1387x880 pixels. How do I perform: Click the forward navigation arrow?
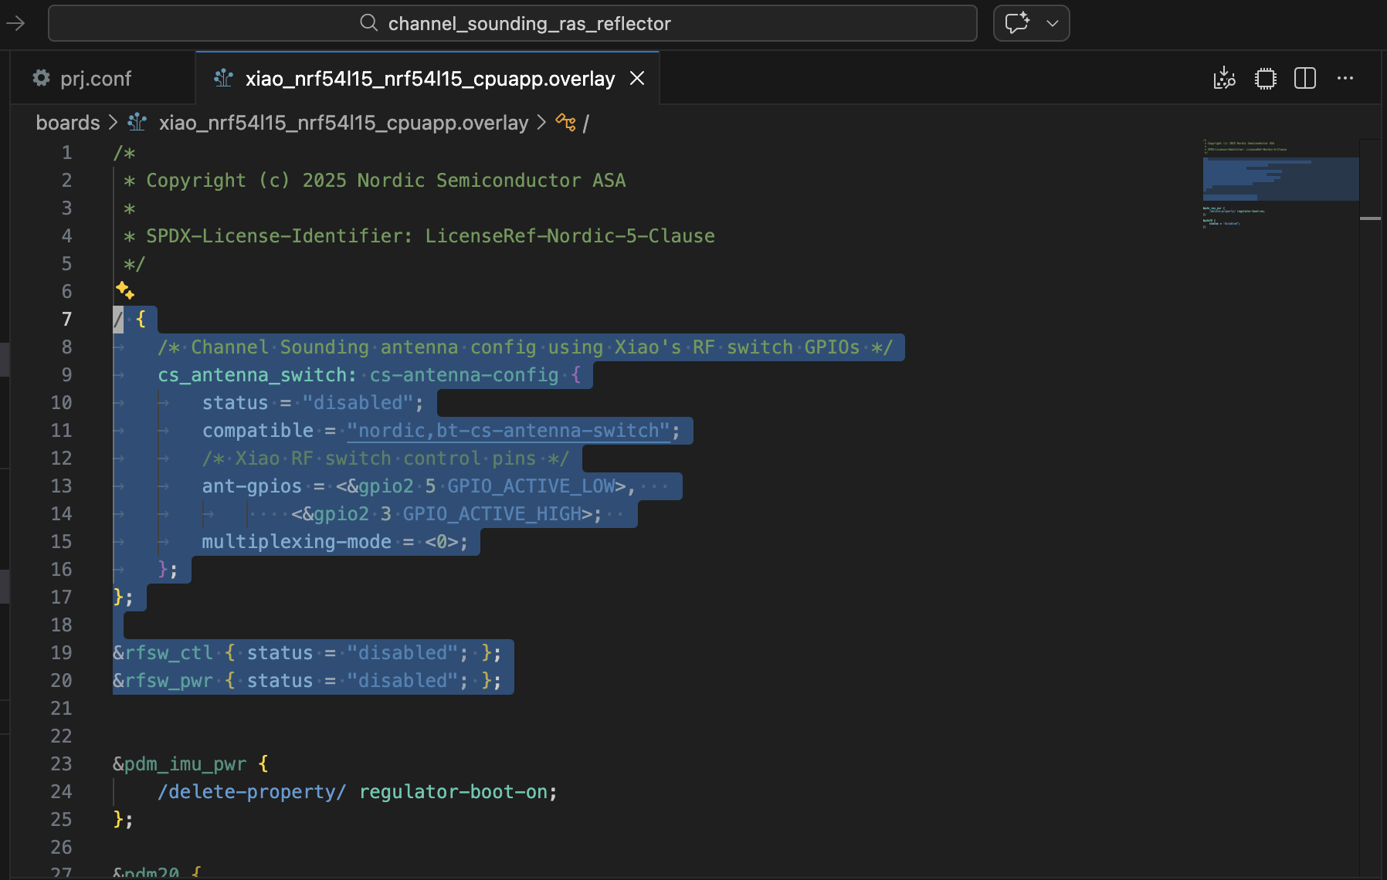15,23
